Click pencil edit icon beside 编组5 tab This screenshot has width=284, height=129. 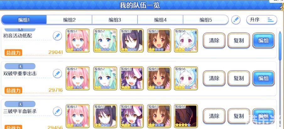(236, 20)
